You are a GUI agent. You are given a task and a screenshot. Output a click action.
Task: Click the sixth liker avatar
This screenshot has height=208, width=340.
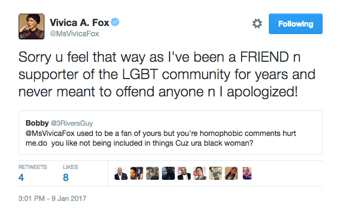tap(200, 173)
